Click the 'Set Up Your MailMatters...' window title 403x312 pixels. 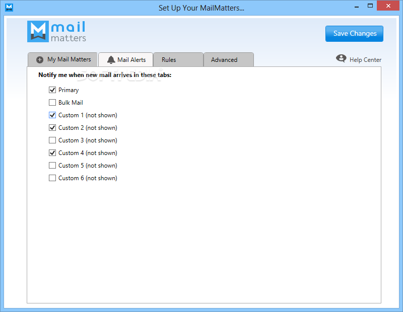[201, 8]
